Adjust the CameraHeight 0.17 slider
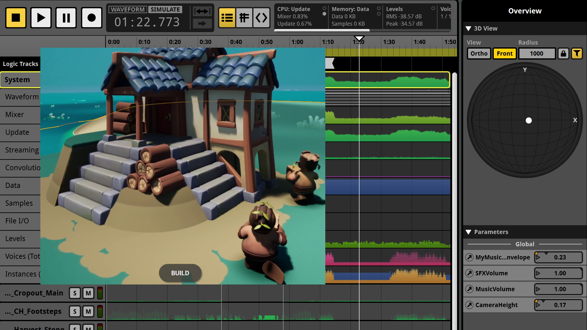Image resolution: width=587 pixels, height=330 pixels. click(558, 305)
